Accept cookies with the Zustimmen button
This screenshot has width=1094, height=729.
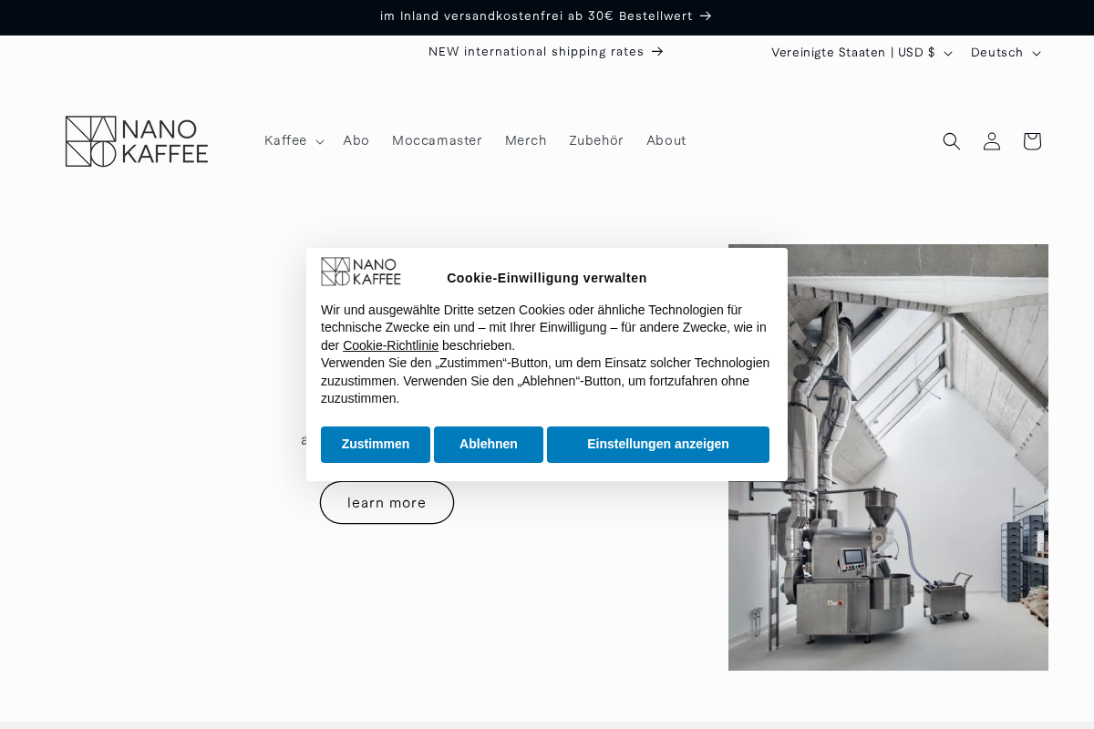pos(375,445)
